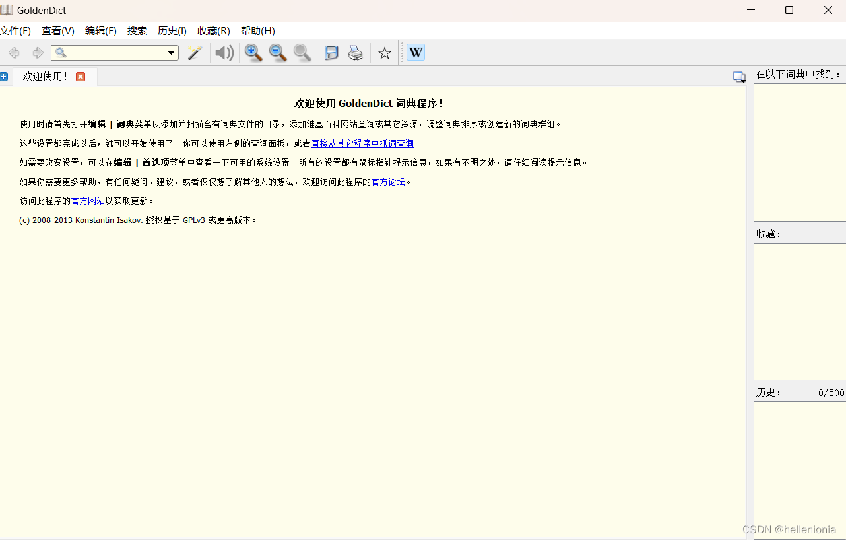
Task: Click the 在以下词典中找到 list box
Action: click(x=800, y=152)
